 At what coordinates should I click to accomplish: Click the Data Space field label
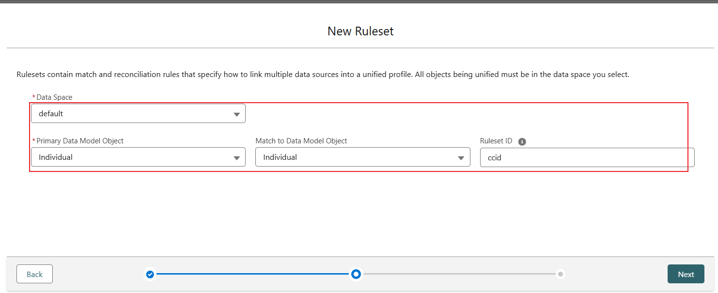pyautogui.click(x=54, y=97)
